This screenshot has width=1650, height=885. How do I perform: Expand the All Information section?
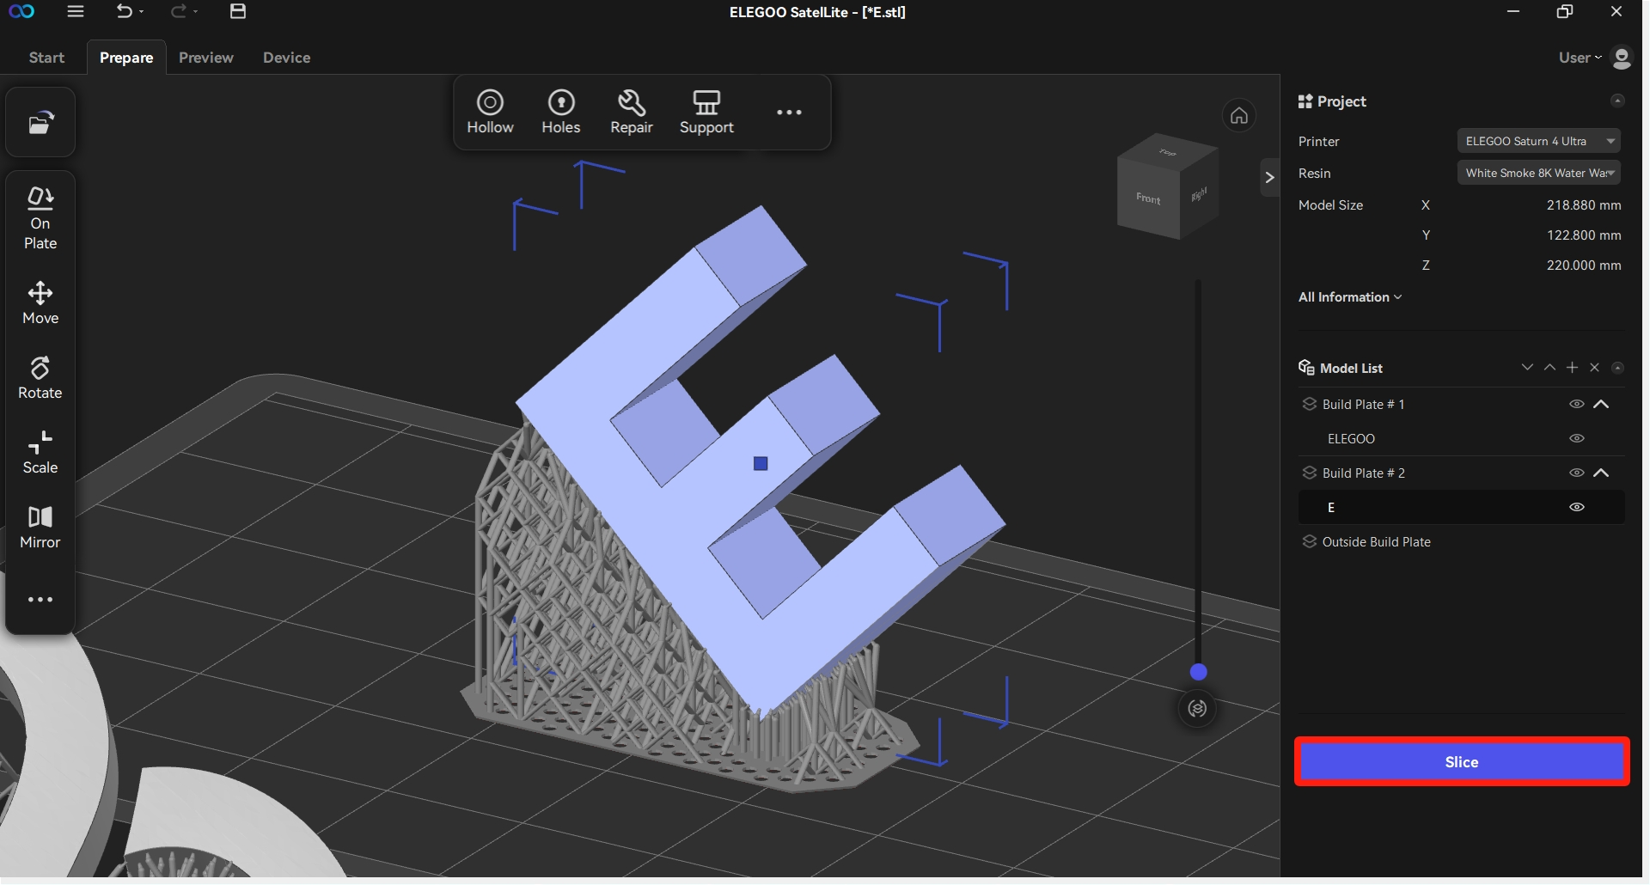[x=1349, y=297]
